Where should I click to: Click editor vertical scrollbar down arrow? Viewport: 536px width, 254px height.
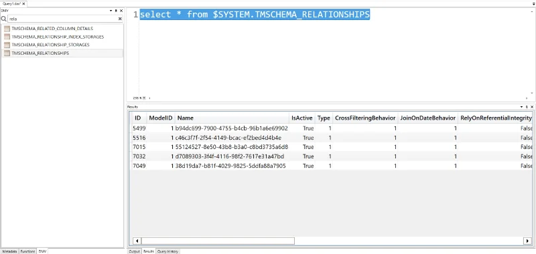pos(532,93)
